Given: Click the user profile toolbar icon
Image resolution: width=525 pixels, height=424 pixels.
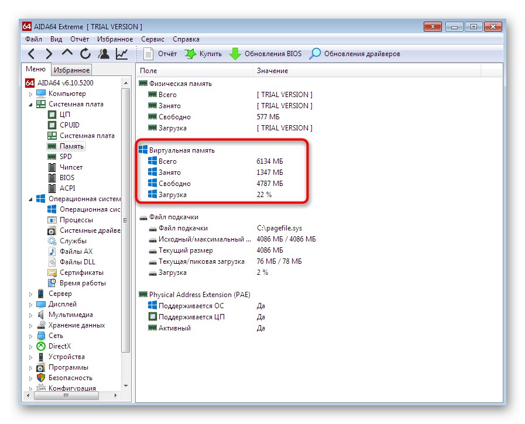Looking at the screenshot, I should pyautogui.click(x=104, y=54).
